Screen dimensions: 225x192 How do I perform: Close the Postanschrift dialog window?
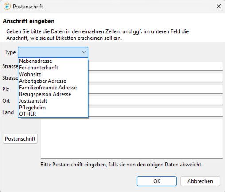point(219,6)
